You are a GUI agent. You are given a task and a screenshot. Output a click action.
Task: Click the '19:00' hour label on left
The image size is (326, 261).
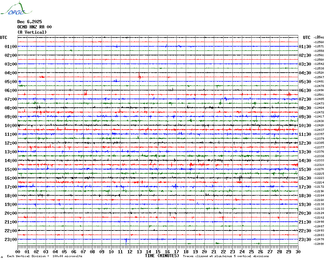click(x=11, y=205)
